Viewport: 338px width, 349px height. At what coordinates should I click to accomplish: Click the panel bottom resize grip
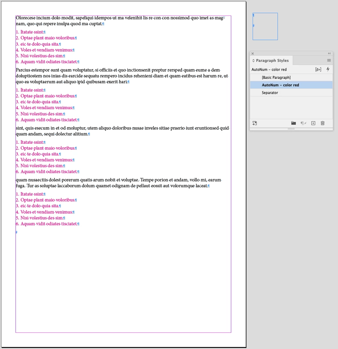tap(291, 129)
